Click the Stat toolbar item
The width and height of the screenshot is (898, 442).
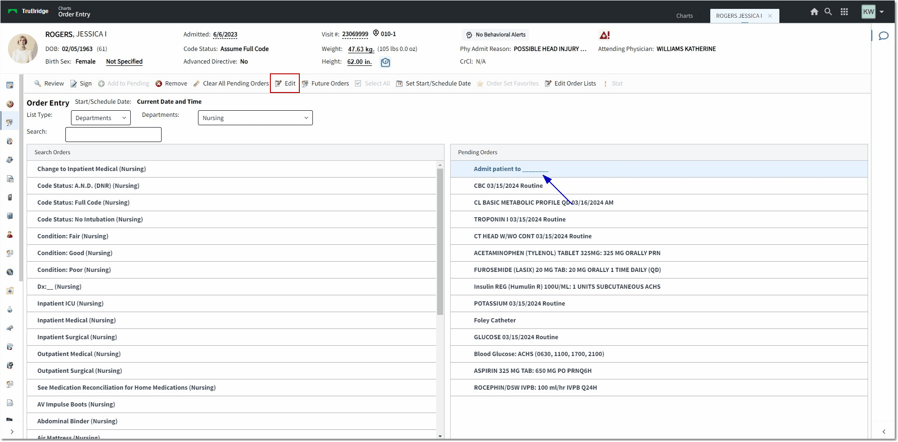point(613,84)
